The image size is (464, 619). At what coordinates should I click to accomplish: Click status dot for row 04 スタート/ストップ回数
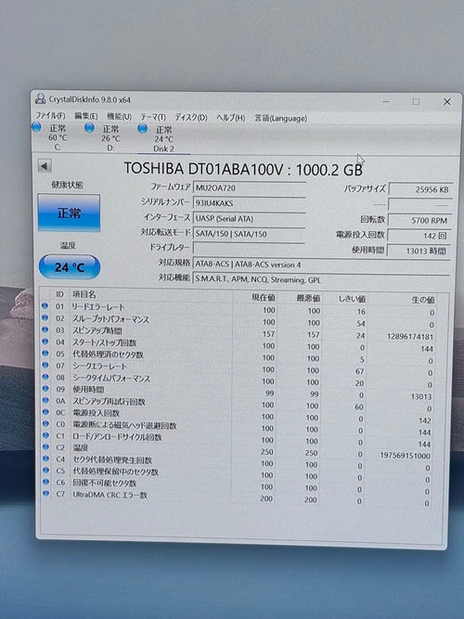point(45,342)
